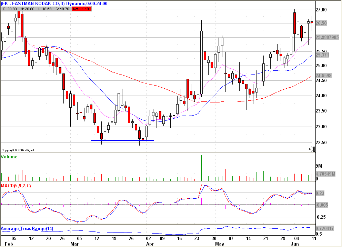Click the H: 20.80 high value
This screenshot has width=342, height=247.
point(28,9)
